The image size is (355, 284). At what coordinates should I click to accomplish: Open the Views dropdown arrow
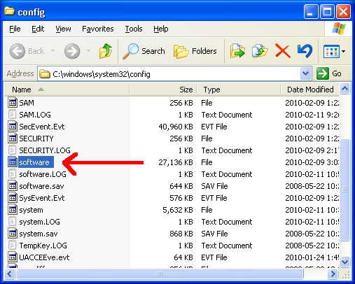tap(343, 51)
